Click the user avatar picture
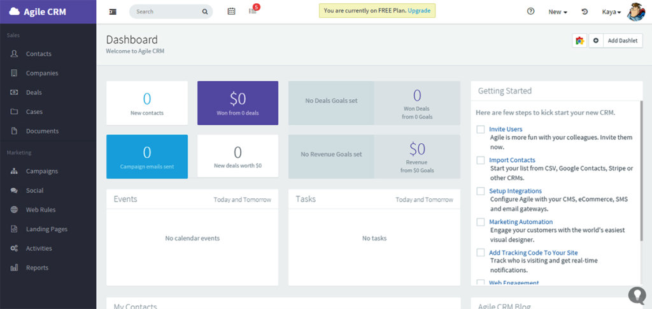Image resolution: width=652 pixels, height=309 pixels. 636,11
